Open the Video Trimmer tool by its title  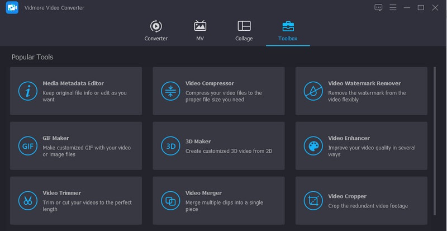click(x=61, y=193)
